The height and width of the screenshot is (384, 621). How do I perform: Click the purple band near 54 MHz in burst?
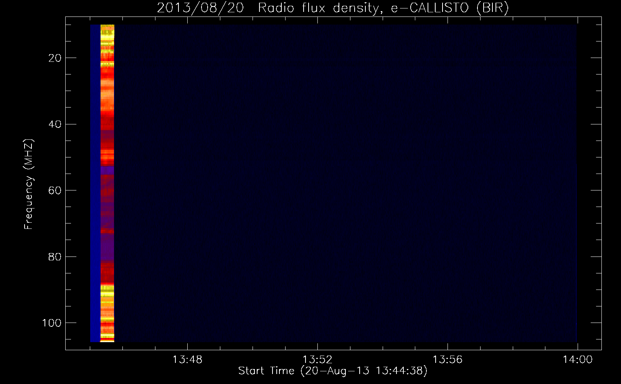107,170
